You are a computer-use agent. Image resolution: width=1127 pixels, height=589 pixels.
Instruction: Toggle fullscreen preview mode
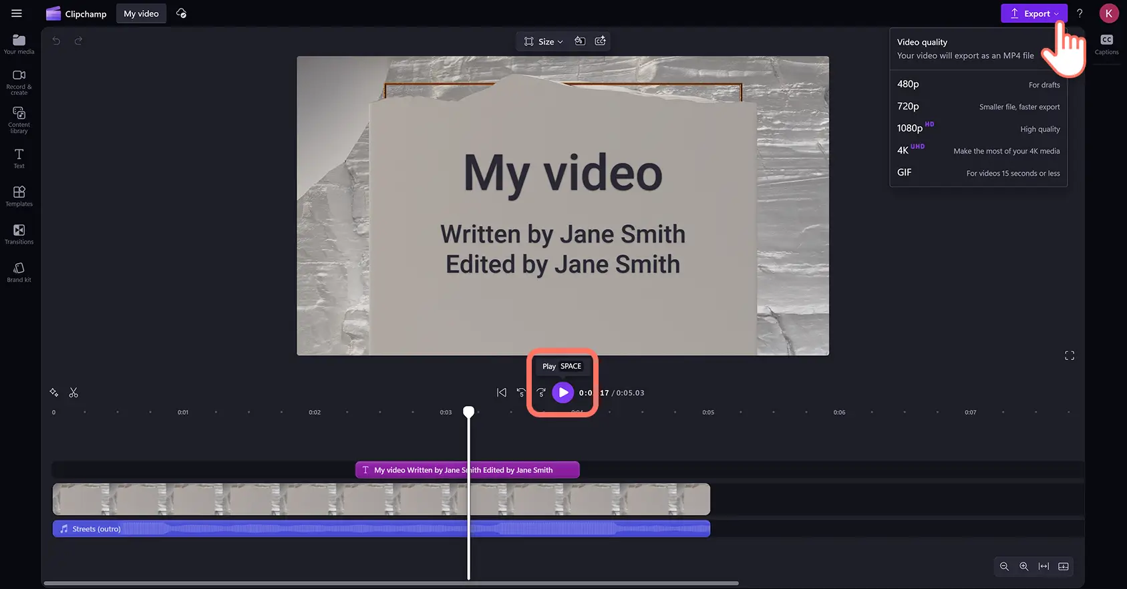click(x=1069, y=356)
